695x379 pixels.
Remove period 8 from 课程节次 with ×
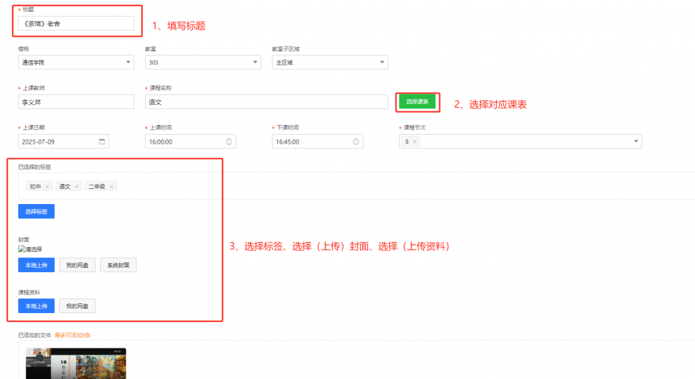pos(415,142)
